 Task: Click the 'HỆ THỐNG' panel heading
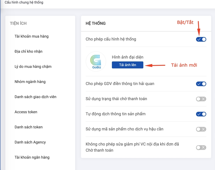pyautogui.click(x=96, y=23)
